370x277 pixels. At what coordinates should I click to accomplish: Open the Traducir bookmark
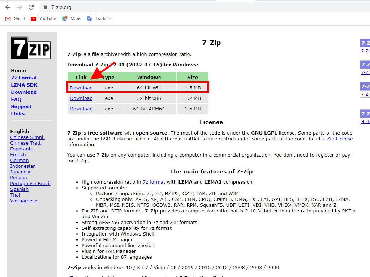click(99, 19)
